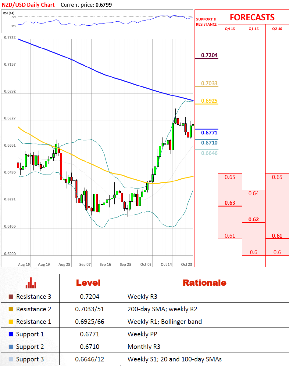The height and width of the screenshot is (366, 293).
Task: Click the Weekly S1; 20 and 100-day SMAs rationale
Action: tap(175, 359)
